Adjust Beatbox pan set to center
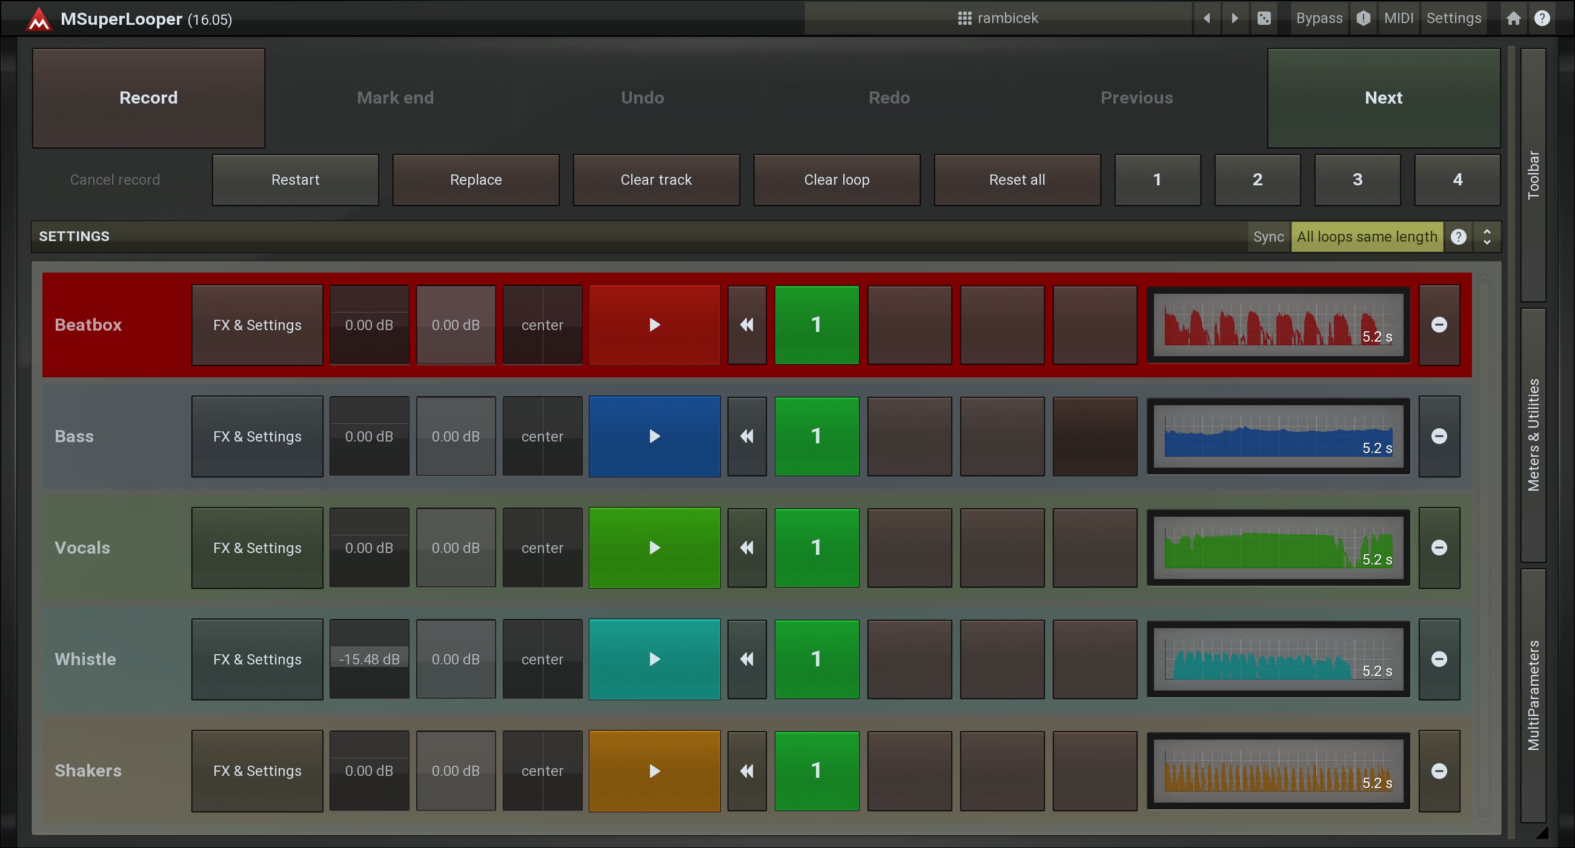1575x848 pixels. click(x=542, y=325)
